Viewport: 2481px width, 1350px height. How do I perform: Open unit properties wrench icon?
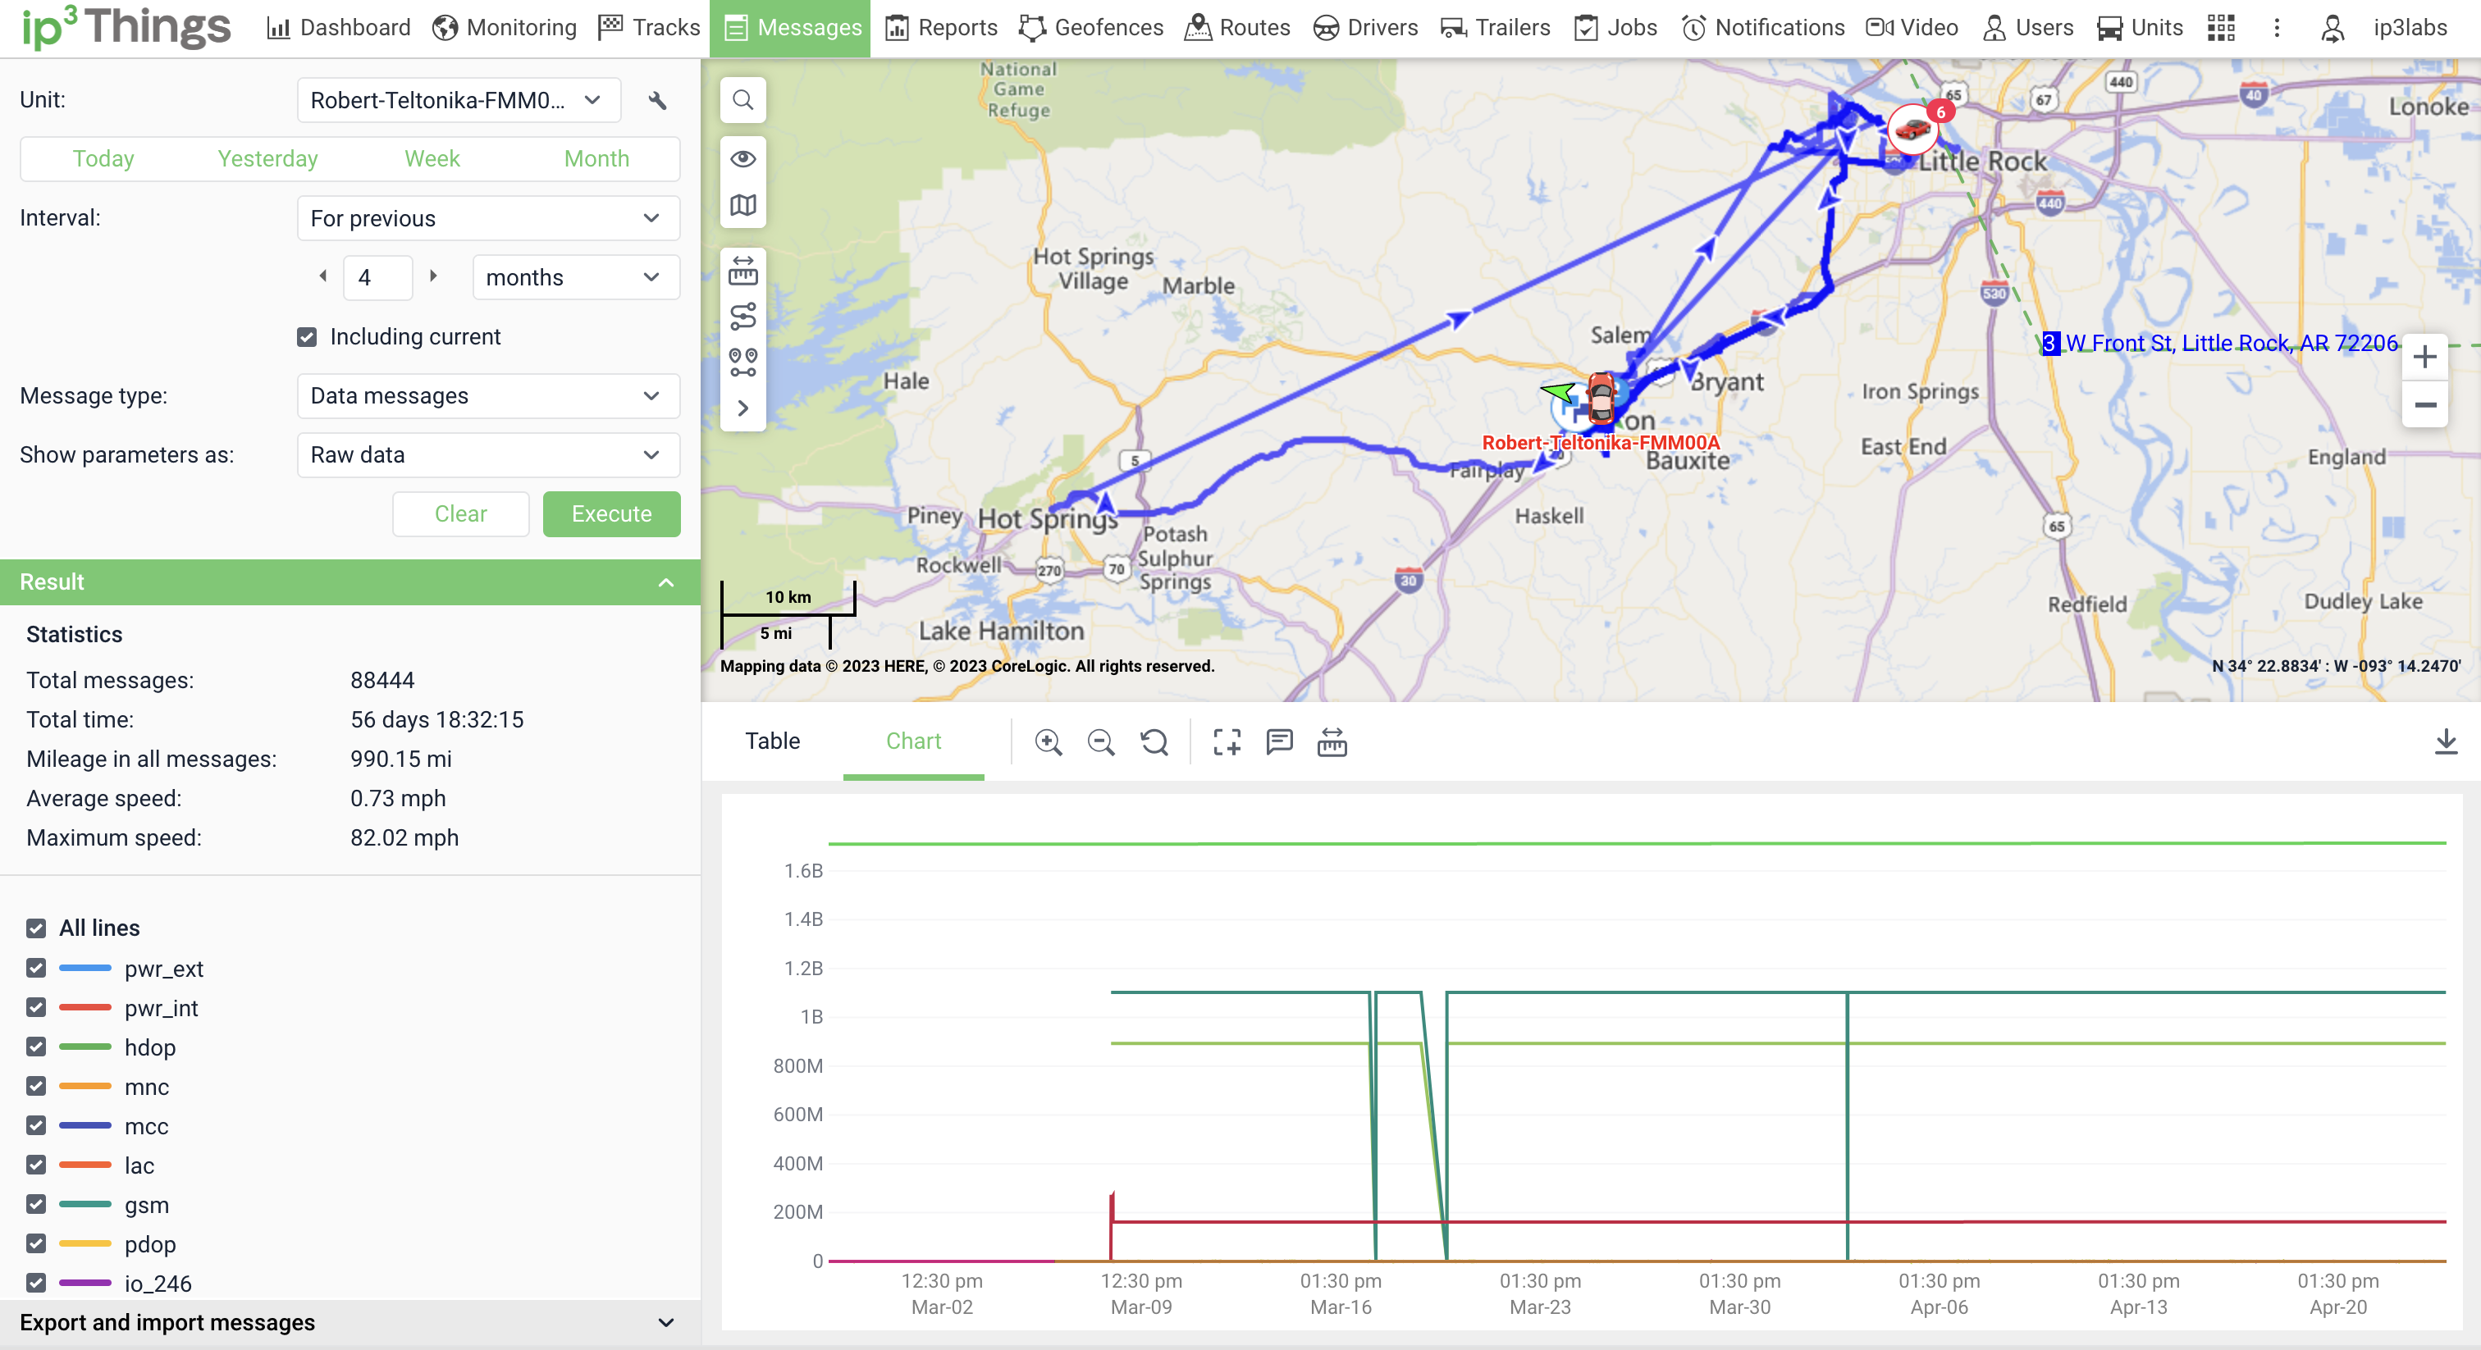[657, 101]
